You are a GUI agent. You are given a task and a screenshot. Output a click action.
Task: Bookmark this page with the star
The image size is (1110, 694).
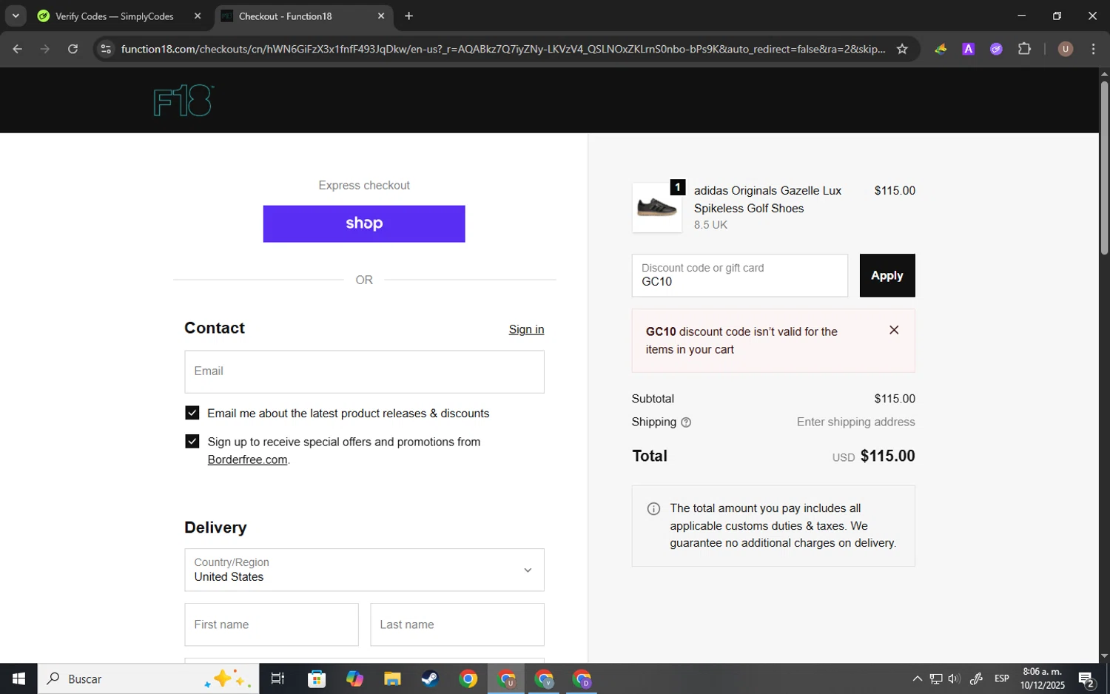[902, 49]
